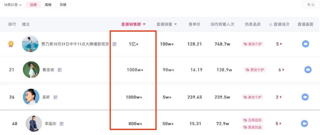Select the 日榜 tab
This screenshot has height=135, width=320.
click(33, 5)
